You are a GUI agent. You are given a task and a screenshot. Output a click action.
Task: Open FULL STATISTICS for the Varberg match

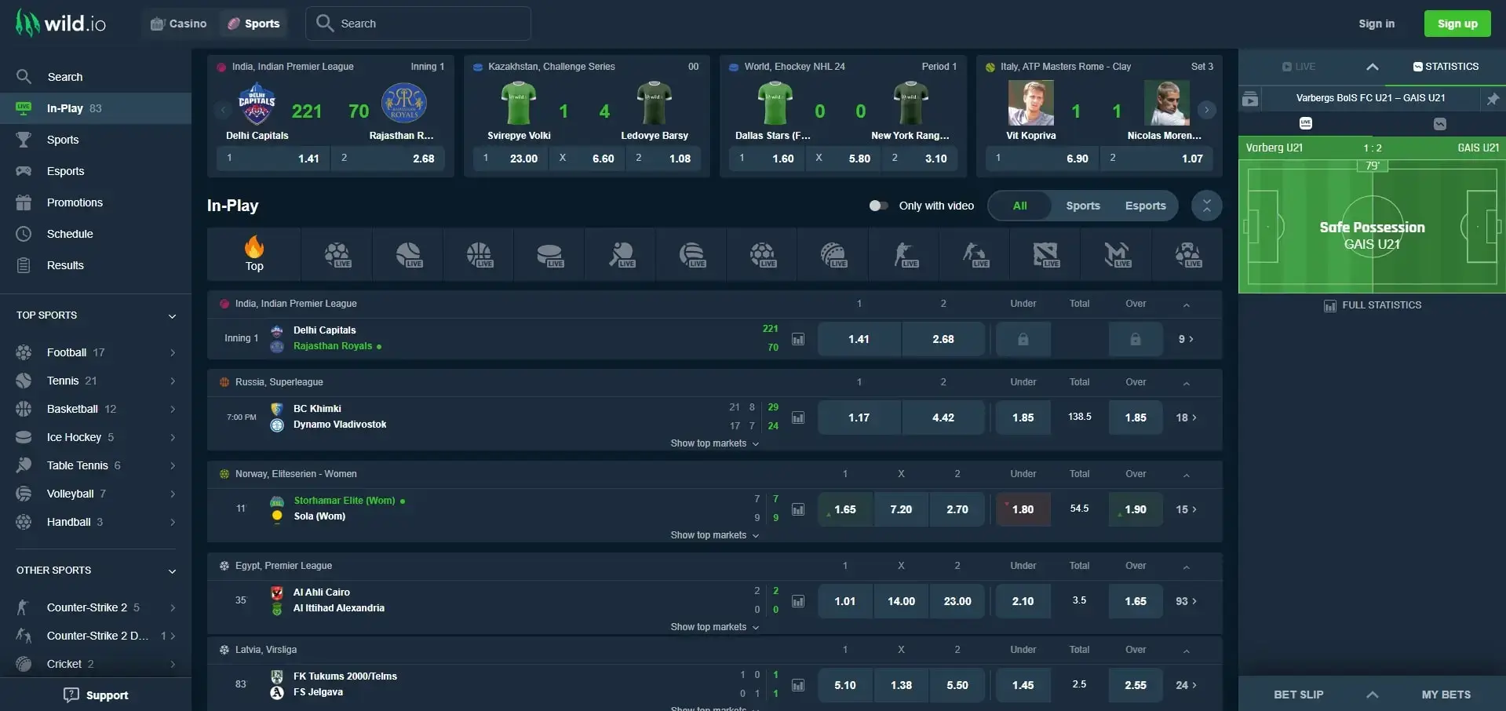[1372, 305]
